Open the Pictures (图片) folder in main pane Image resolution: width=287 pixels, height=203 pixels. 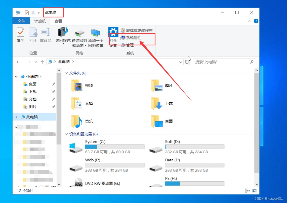[162, 85]
